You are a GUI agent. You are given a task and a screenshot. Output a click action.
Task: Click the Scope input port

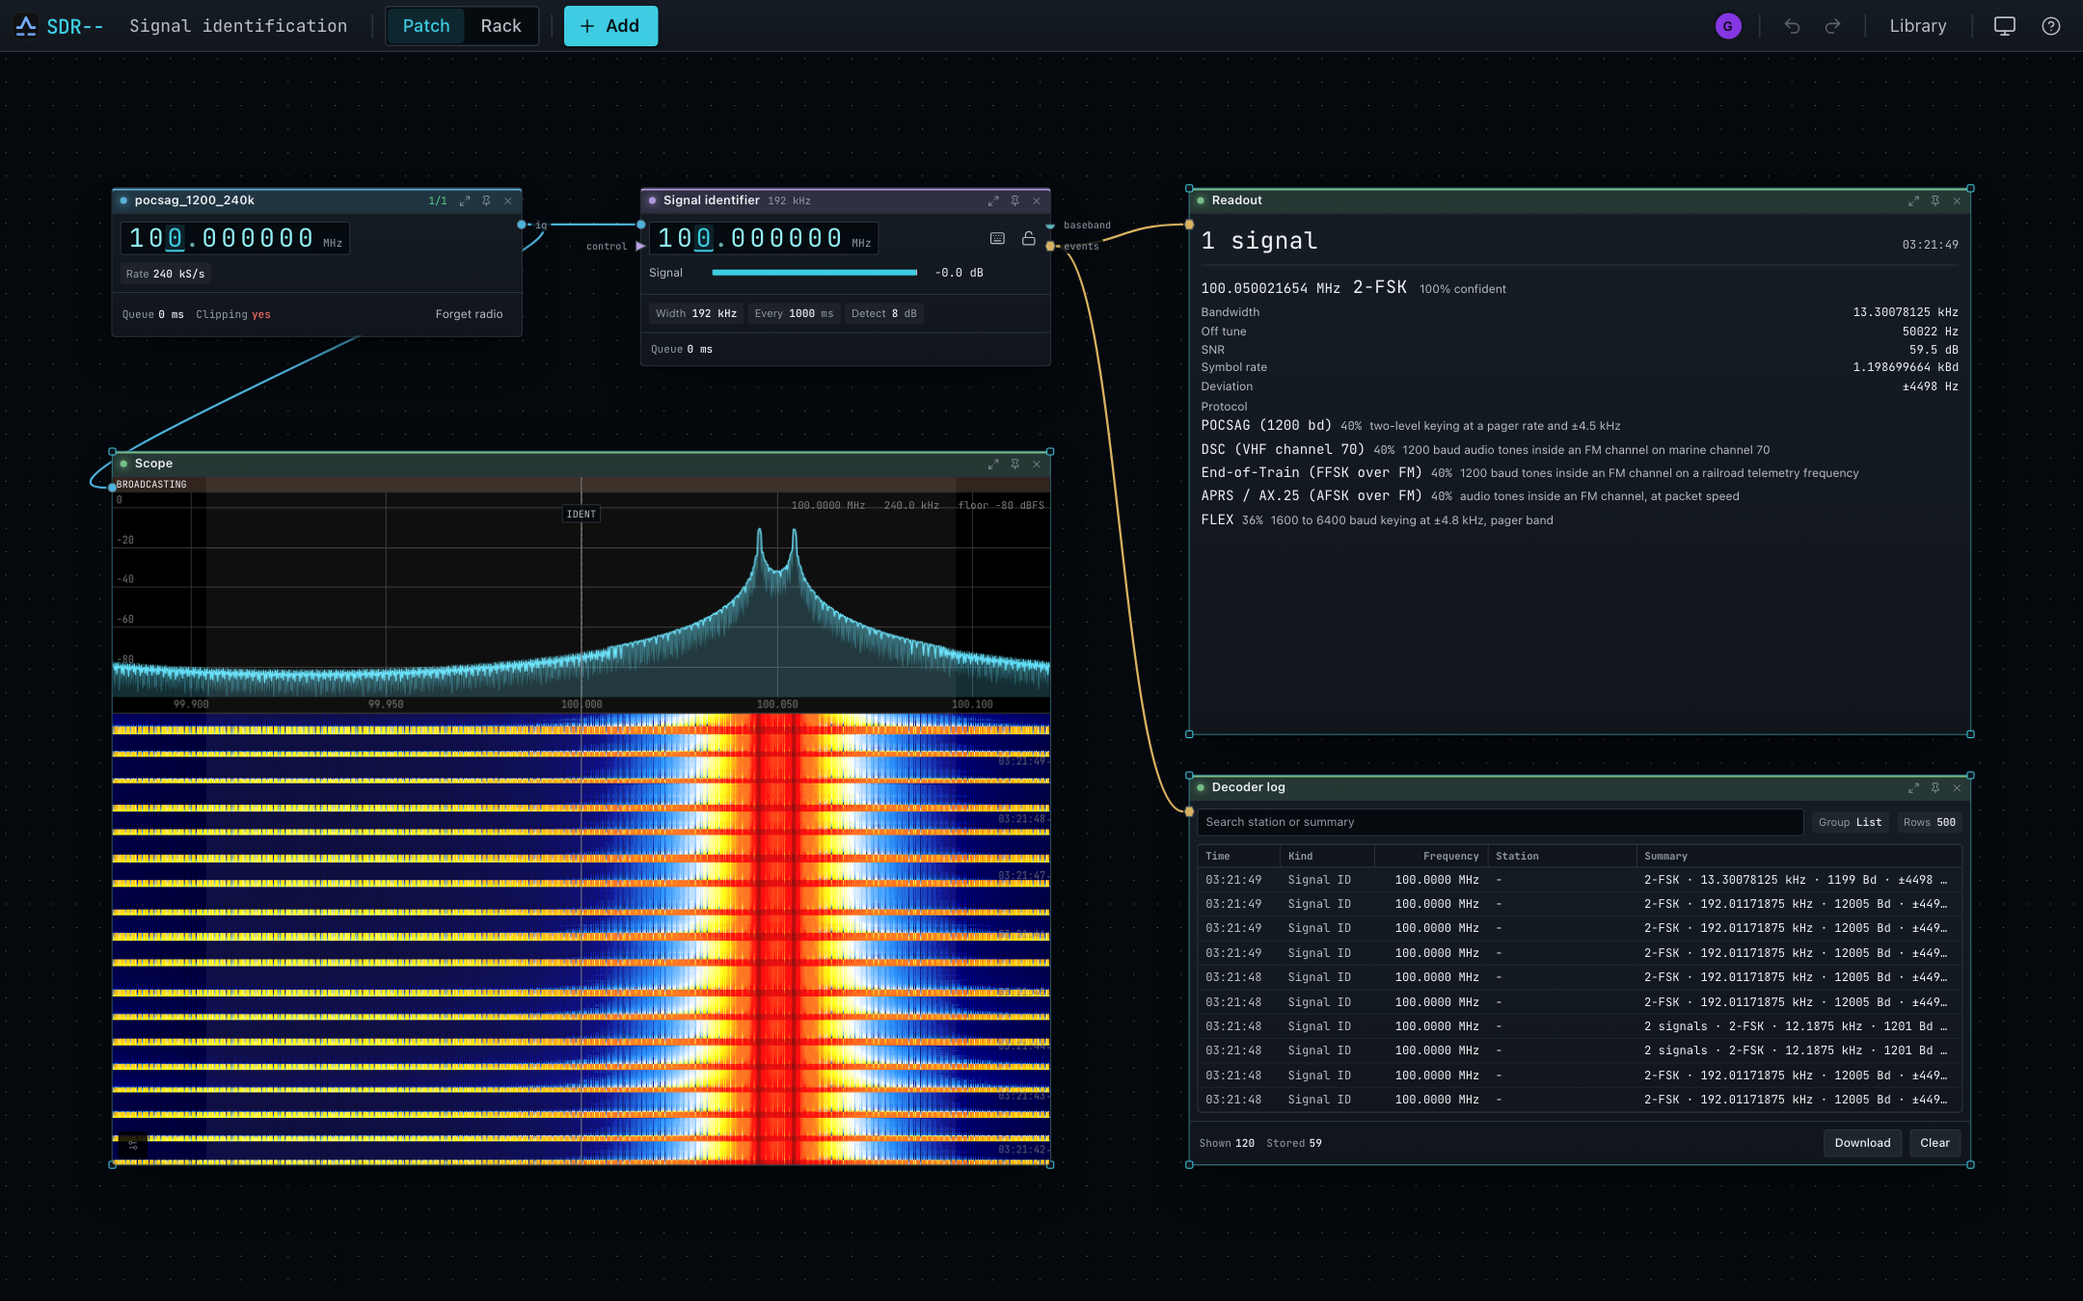[113, 488]
